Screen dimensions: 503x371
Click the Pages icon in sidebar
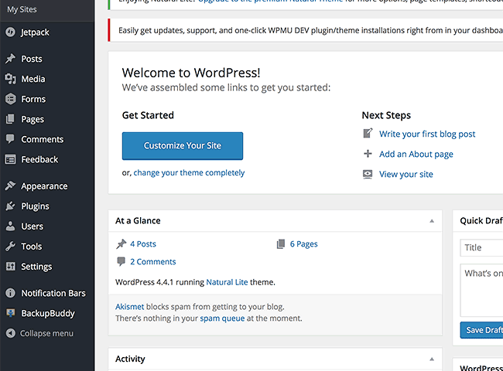[x=10, y=119]
